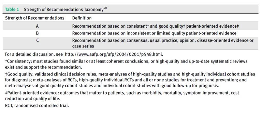Image resolution: width=262 pixels, height=113 pixels.
Task: Click the double dagger after "patient-oriented evidence" in row A
Action: (x=238, y=26)
